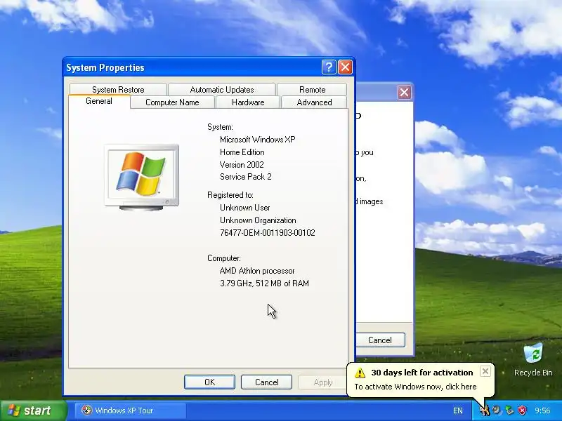562x421 pixels.
Task: Open the Computer Name tab
Action: point(172,102)
